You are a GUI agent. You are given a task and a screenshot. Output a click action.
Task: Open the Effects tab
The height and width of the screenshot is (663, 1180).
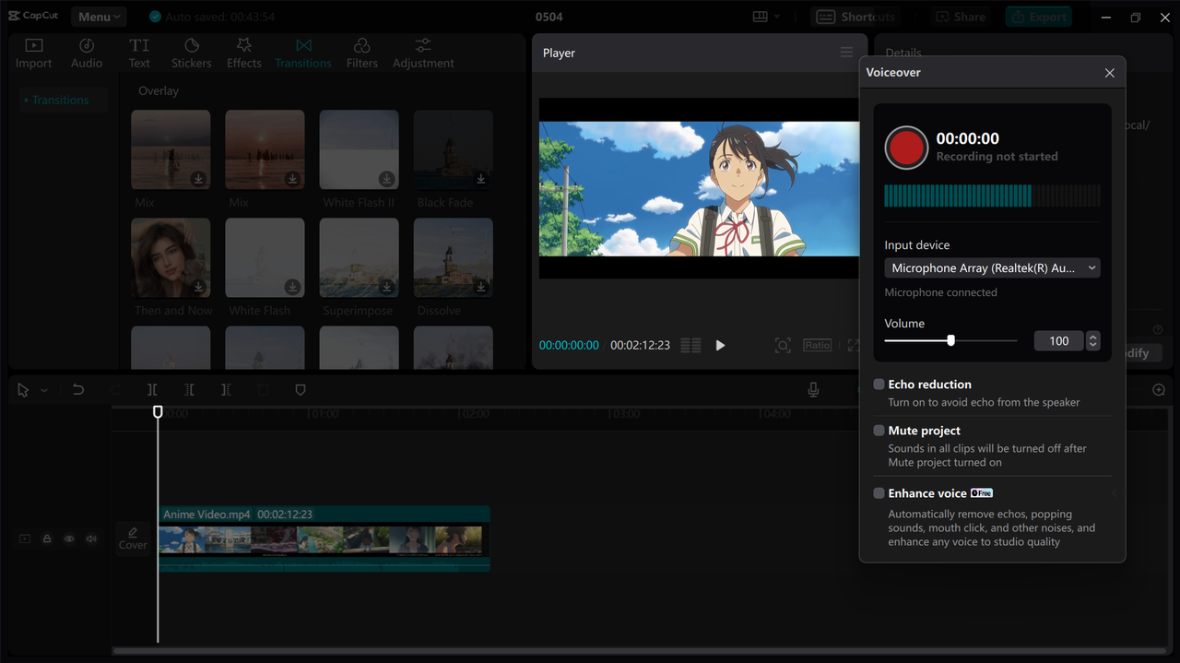[244, 53]
